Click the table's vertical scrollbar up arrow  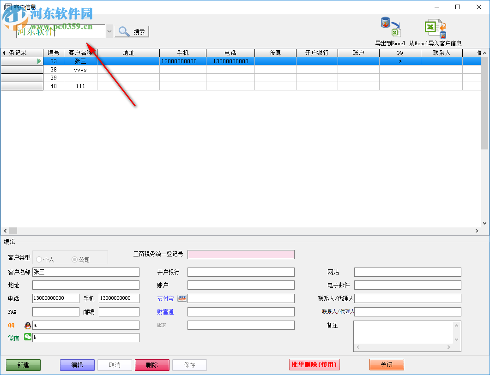pos(484,53)
